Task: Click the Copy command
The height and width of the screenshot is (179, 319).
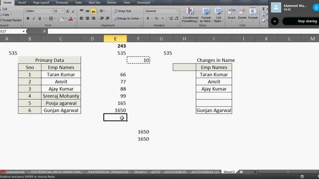Action: pos(5,14)
